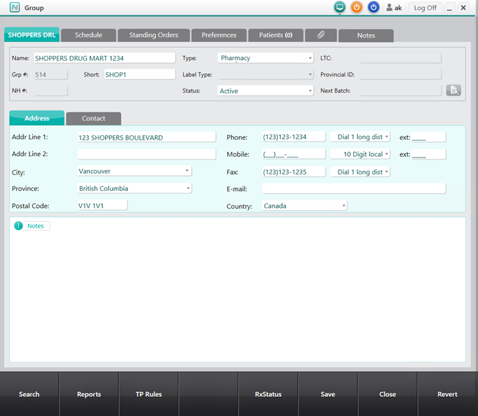Click the Next Batch document icon button
Screen dimensions: 478x416
click(x=453, y=91)
